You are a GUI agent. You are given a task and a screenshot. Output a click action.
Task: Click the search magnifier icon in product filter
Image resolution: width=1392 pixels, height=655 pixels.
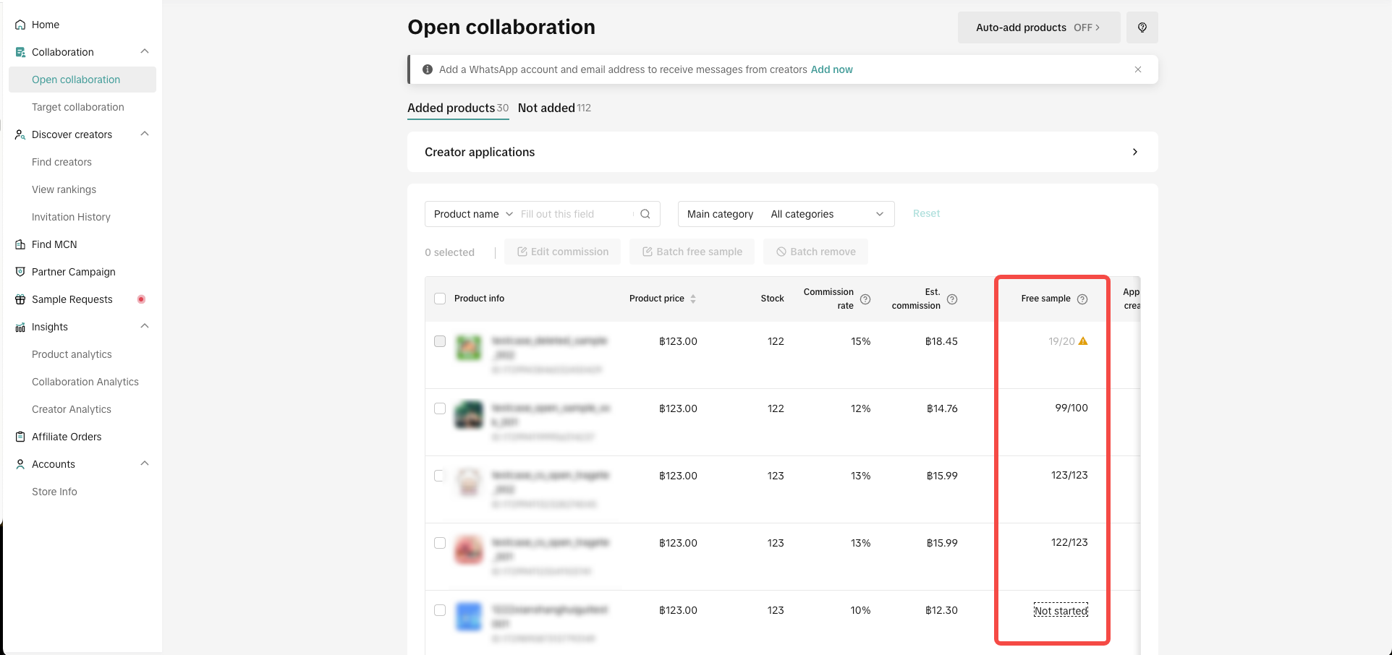tap(645, 214)
